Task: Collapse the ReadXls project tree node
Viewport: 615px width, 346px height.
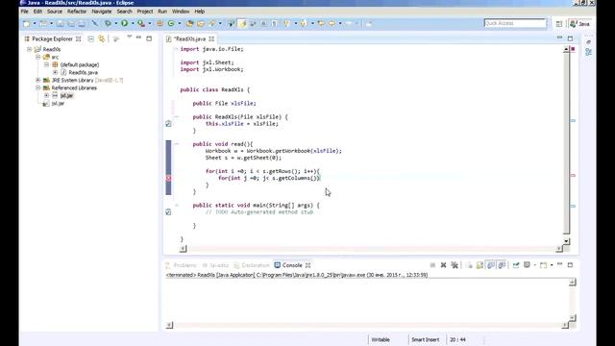Action: click(30, 49)
